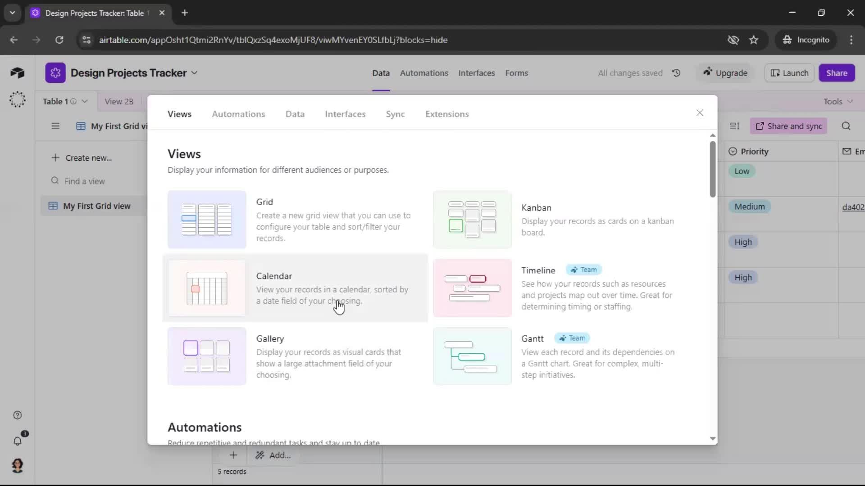Open the help question mark icon
The width and height of the screenshot is (865, 486).
coord(18,415)
